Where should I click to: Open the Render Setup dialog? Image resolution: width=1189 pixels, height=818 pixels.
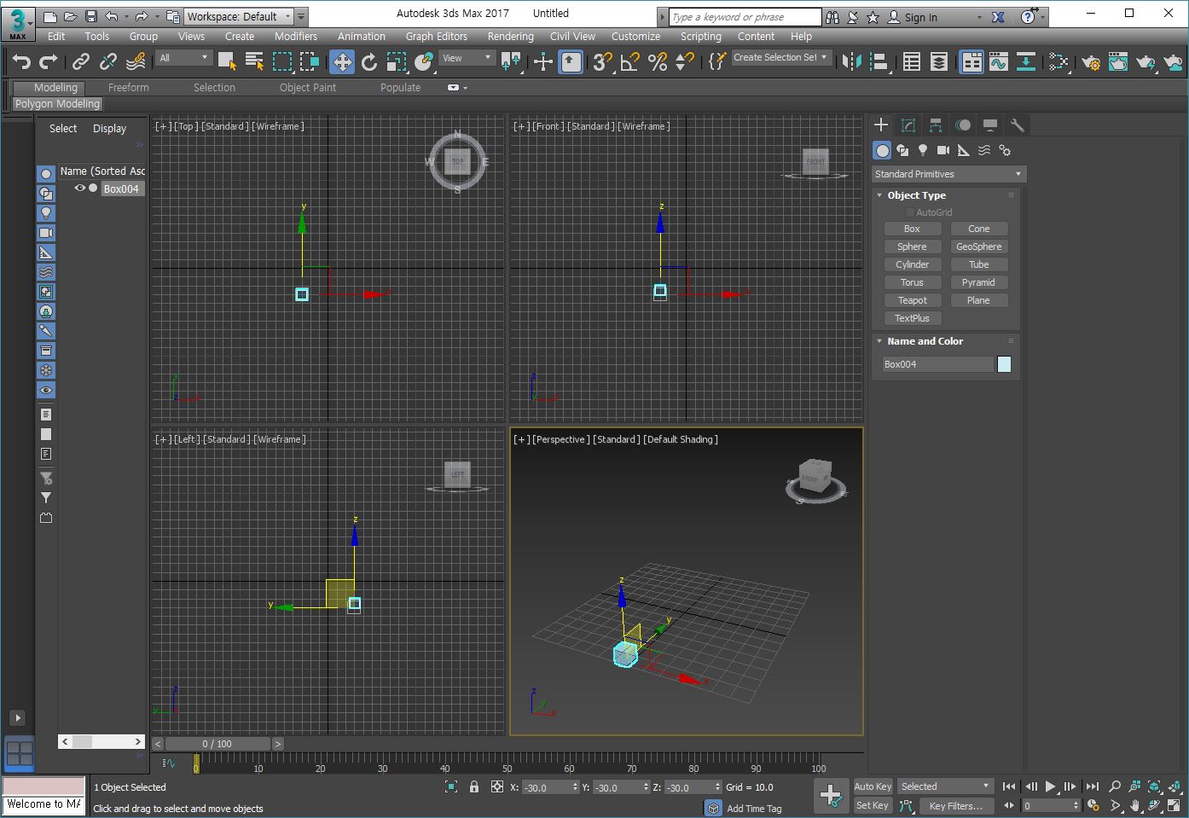[x=1091, y=61]
